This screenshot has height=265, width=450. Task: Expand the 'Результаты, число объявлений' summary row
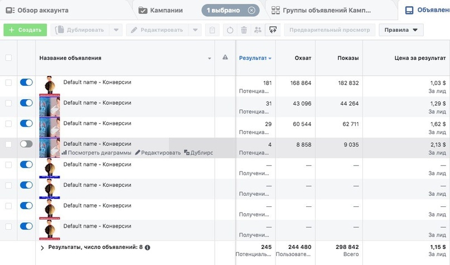coord(42,248)
